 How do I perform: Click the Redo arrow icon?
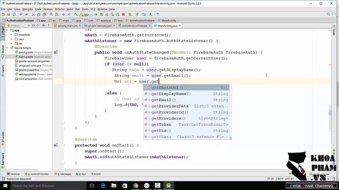pyautogui.click(x=26, y=14)
